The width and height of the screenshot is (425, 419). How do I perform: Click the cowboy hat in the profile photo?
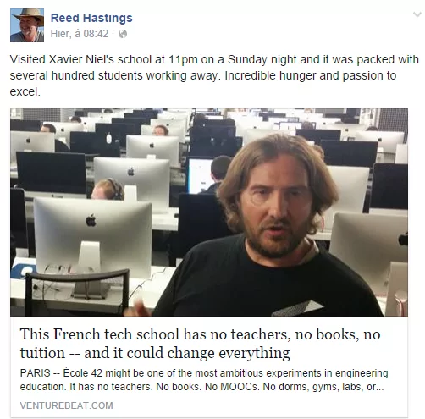pos(28,14)
